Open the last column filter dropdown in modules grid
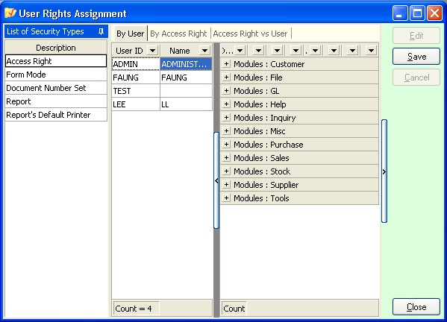This screenshot has height=322, width=447. click(371, 51)
